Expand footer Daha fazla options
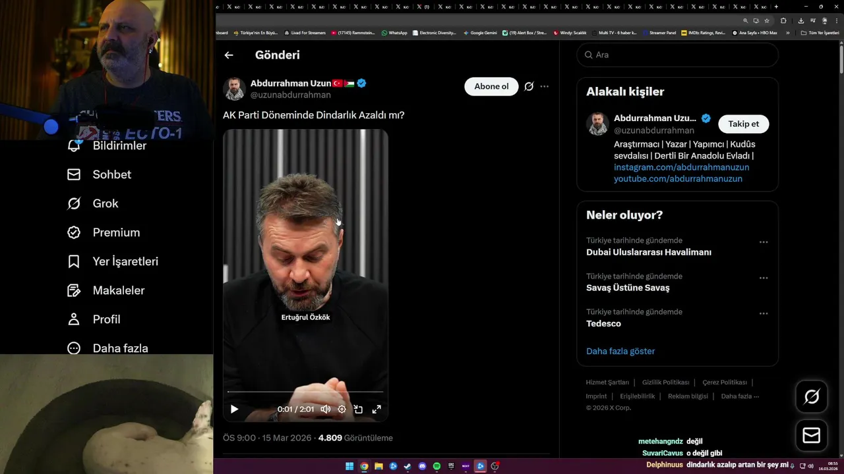 coord(740,396)
